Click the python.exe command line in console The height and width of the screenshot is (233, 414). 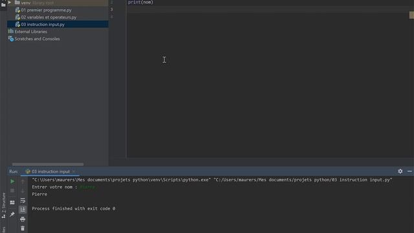(x=212, y=180)
